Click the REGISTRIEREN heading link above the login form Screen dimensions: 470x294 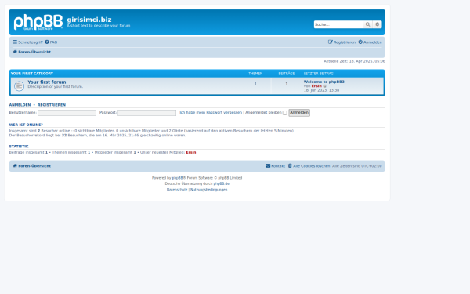(x=52, y=105)
